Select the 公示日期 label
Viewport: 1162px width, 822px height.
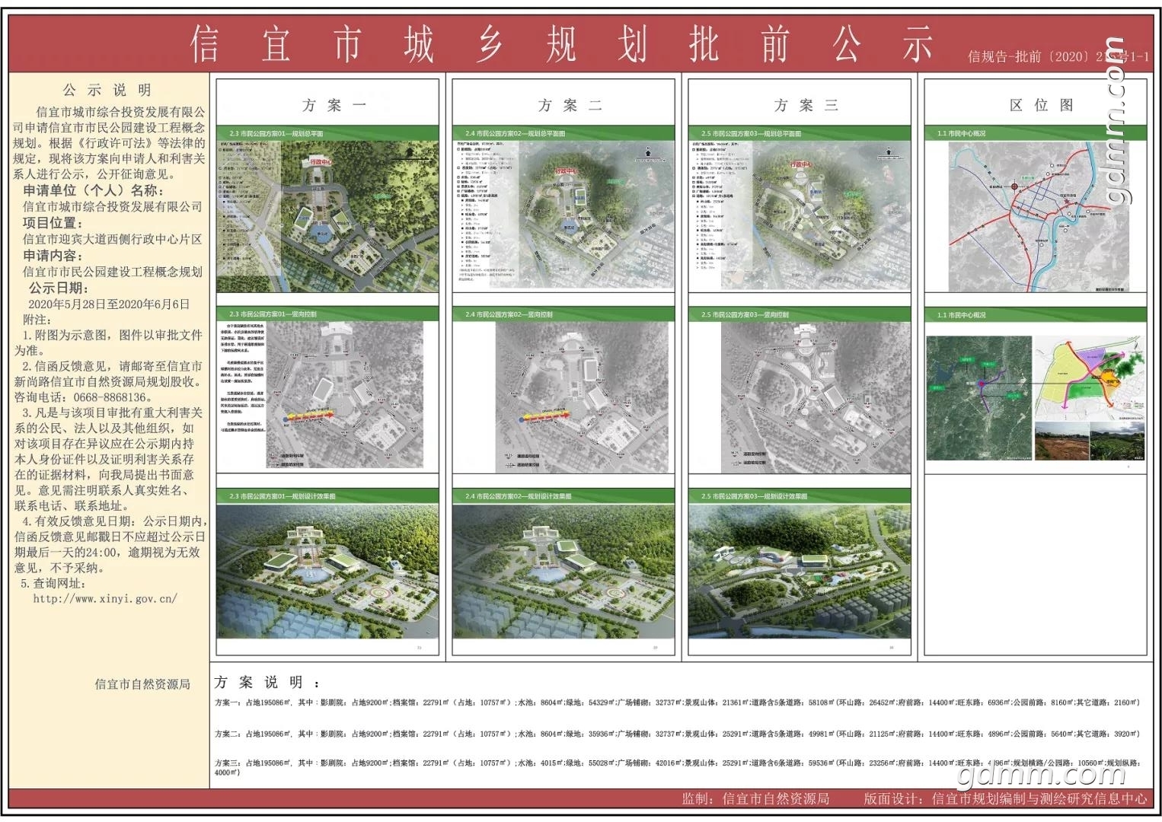point(59,288)
